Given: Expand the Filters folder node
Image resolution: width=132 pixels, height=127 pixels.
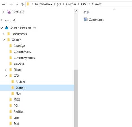Looking at the screenshot, I should pos(6,70).
